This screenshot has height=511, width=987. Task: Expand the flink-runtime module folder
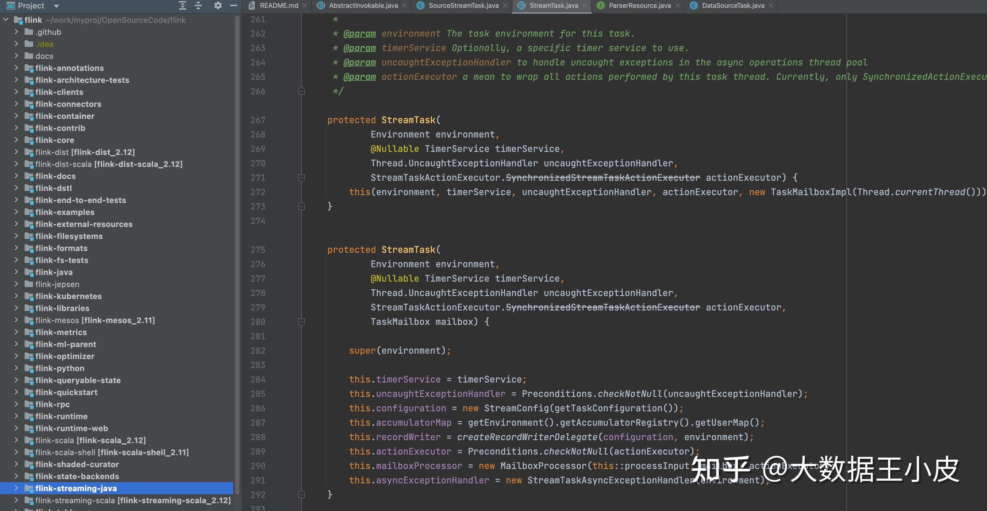(x=16, y=416)
